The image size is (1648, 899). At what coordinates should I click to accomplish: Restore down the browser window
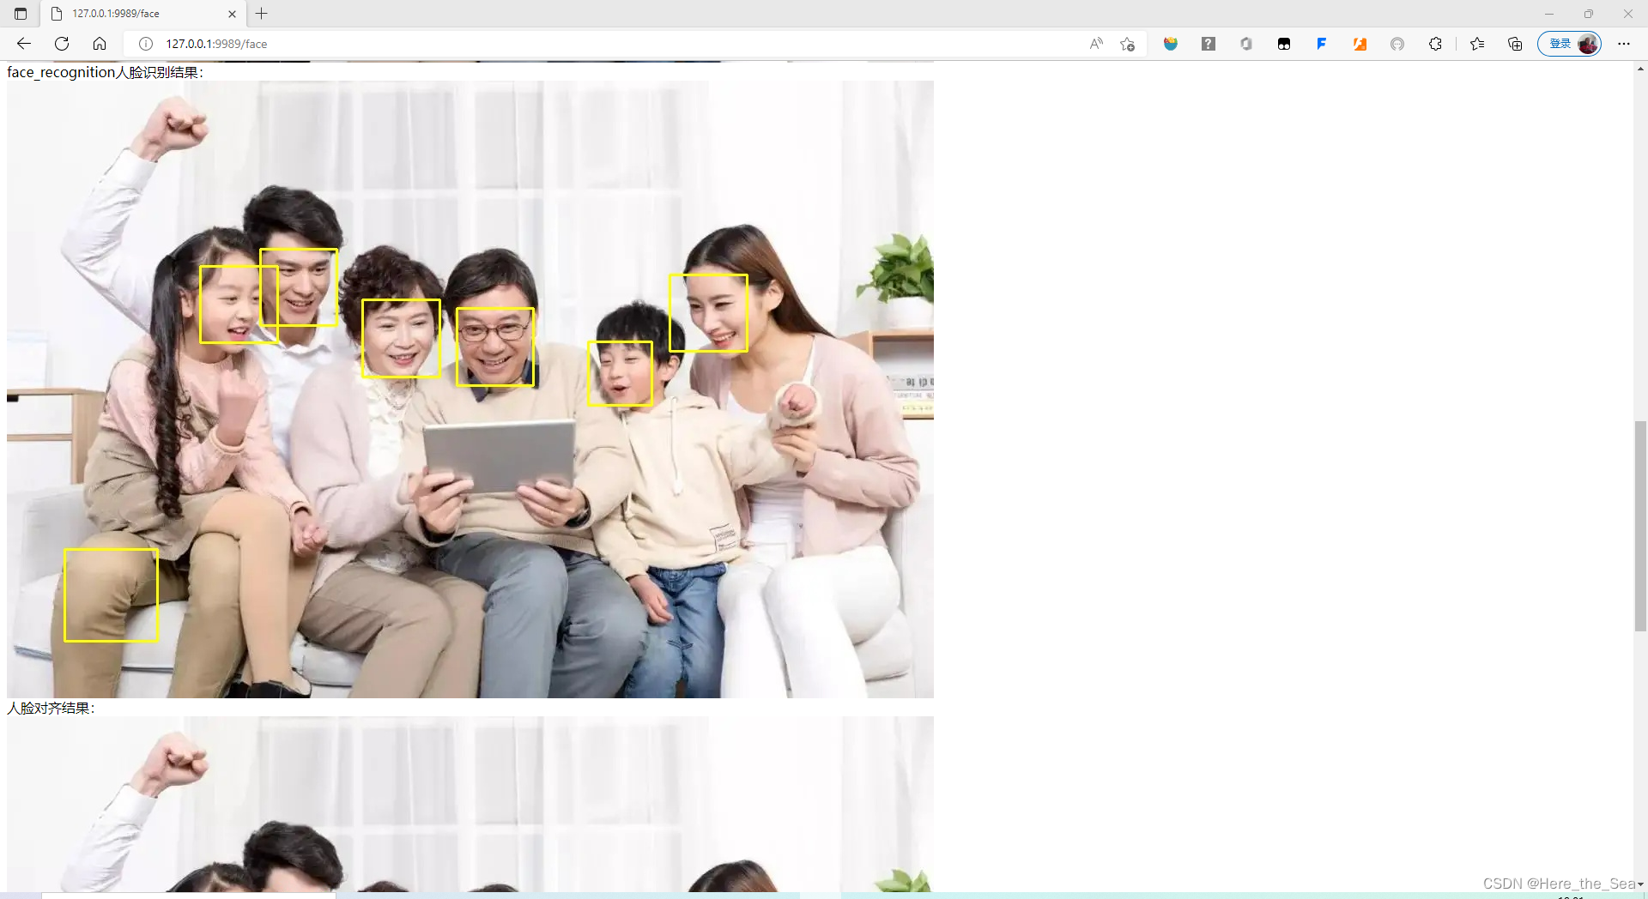[x=1589, y=14]
